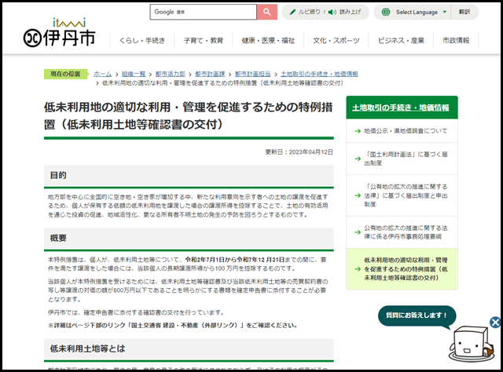Click the arrow beside 公有地の拡大の推進に関する法律 届出制度
This screenshot has height=372, width=503.
click(358, 195)
